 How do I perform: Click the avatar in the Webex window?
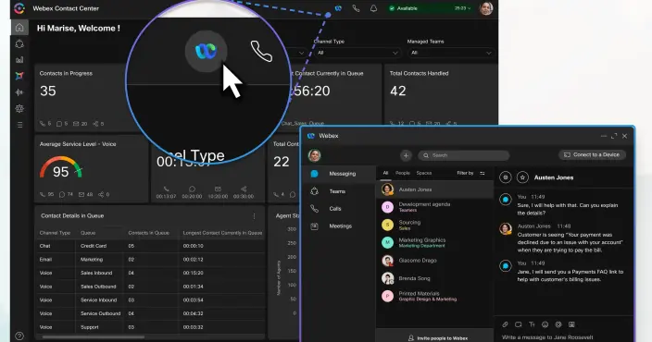314,155
